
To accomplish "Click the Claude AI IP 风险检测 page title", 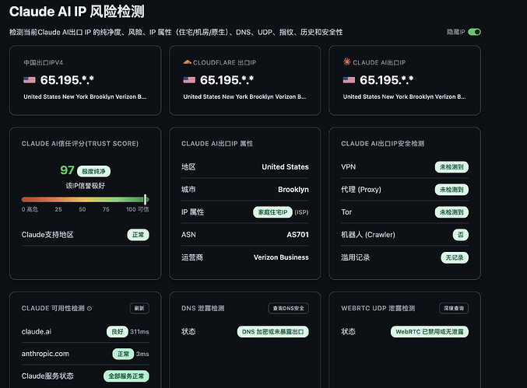I will pyautogui.click(x=76, y=12).
